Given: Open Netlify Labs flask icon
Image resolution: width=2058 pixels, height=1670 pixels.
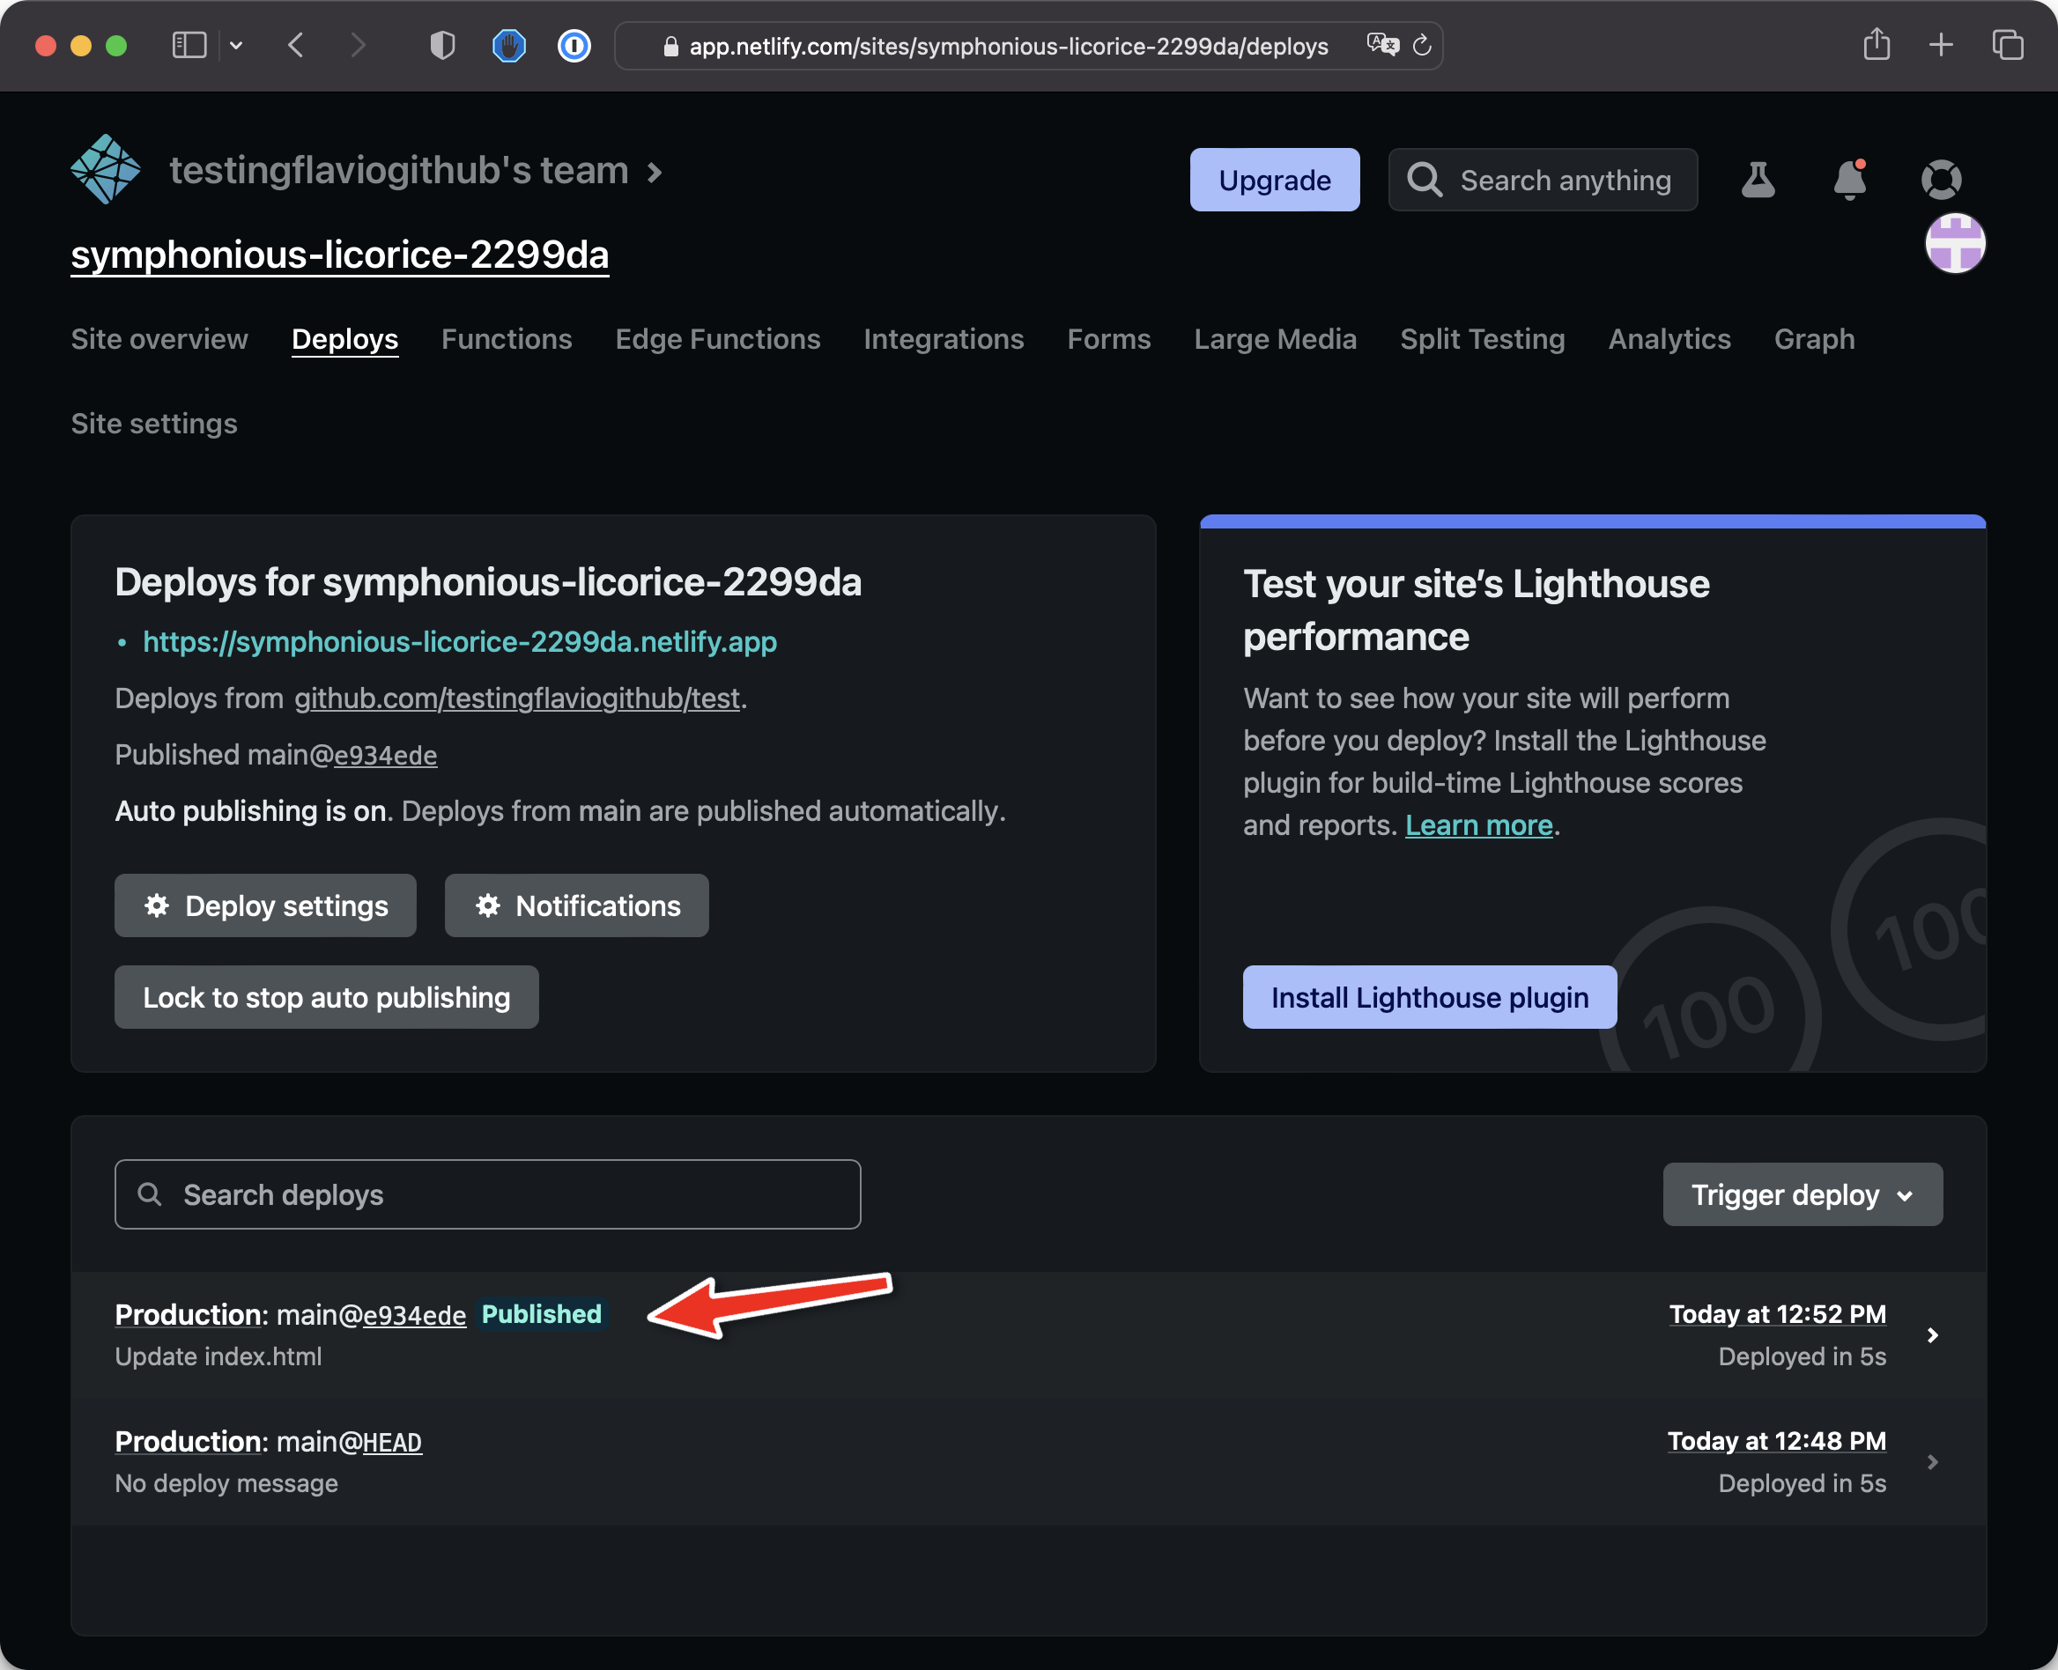Looking at the screenshot, I should [x=1758, y=180].
